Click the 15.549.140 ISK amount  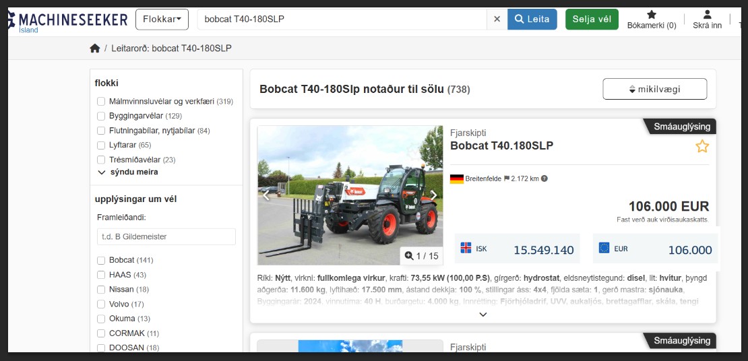[x=543, y=250]
